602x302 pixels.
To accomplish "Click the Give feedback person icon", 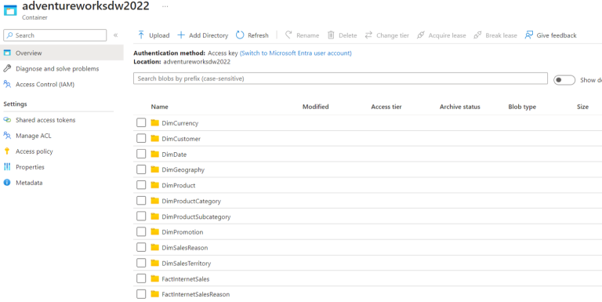I will point(528,35).
